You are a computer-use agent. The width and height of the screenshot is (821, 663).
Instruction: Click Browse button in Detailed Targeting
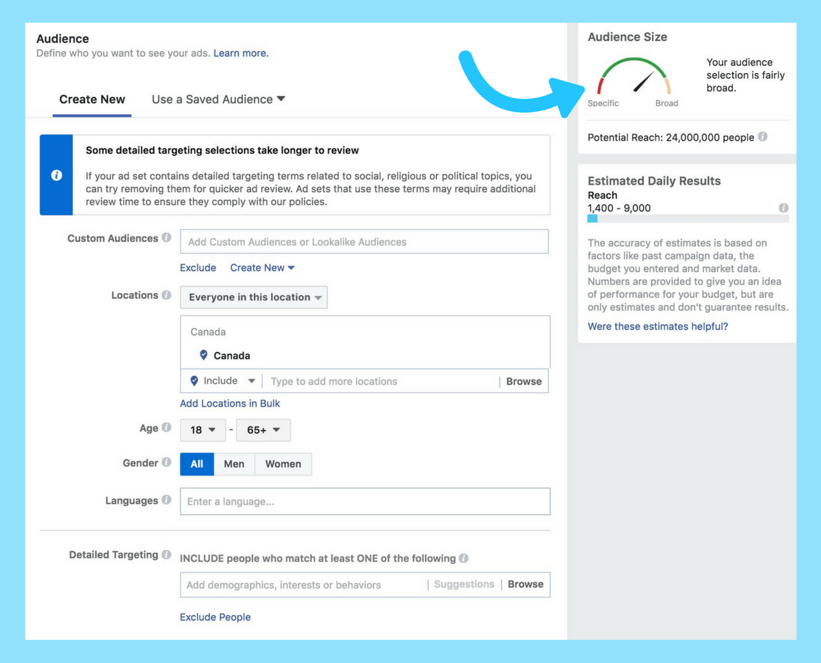525,584
